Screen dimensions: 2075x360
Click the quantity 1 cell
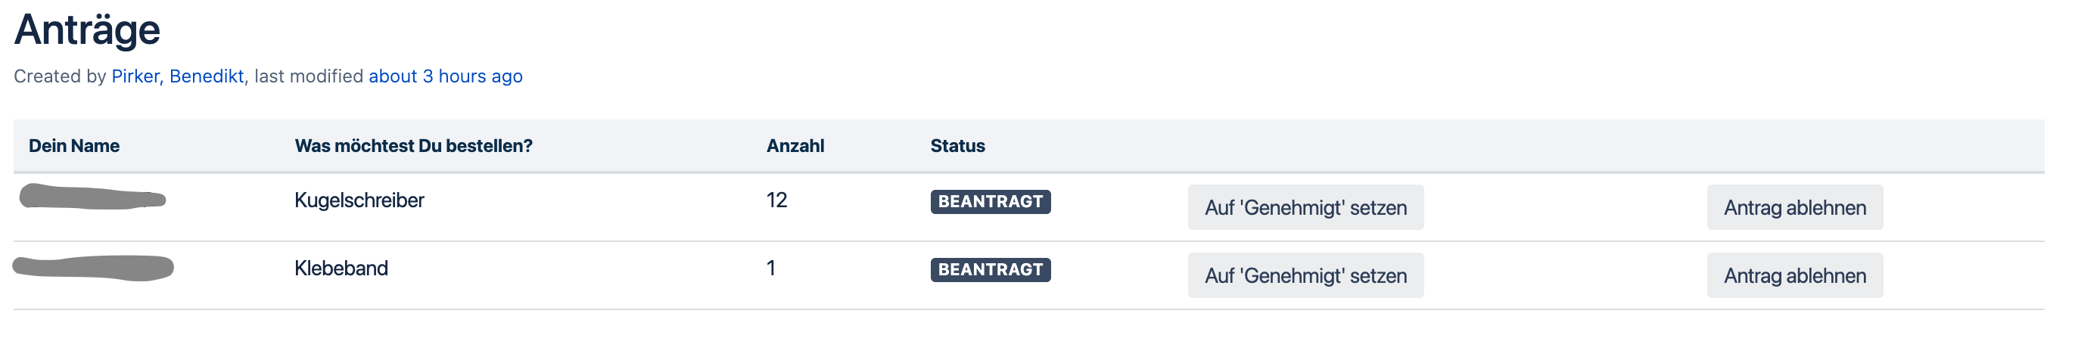(771, 268)
